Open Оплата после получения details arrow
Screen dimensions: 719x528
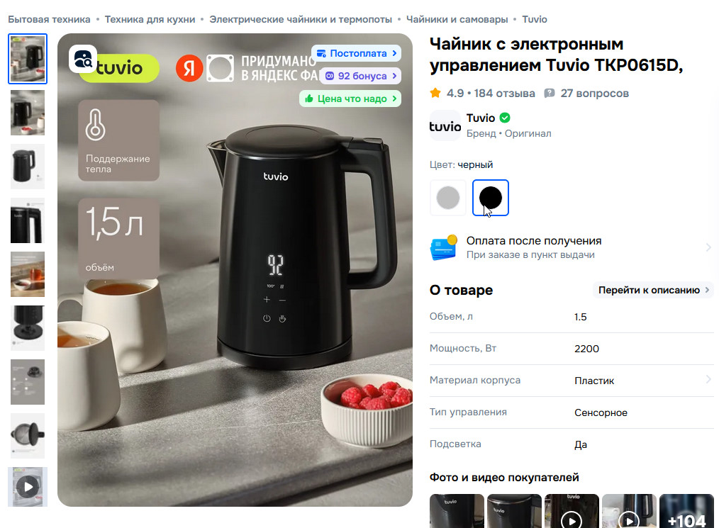(x=708, y=247)
